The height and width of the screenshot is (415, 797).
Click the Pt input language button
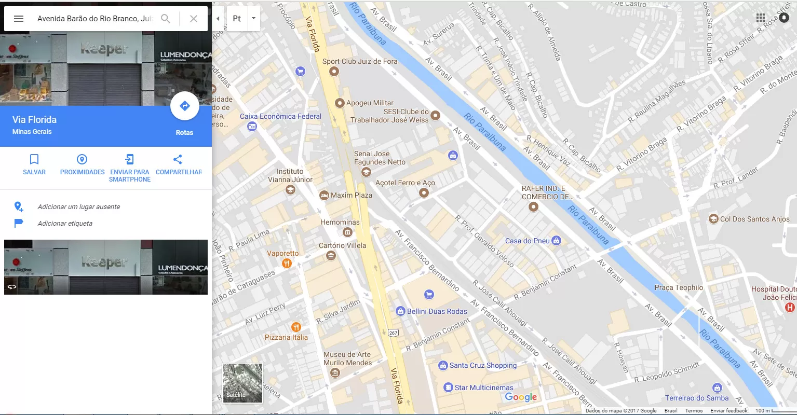click(x=237, y=19)
